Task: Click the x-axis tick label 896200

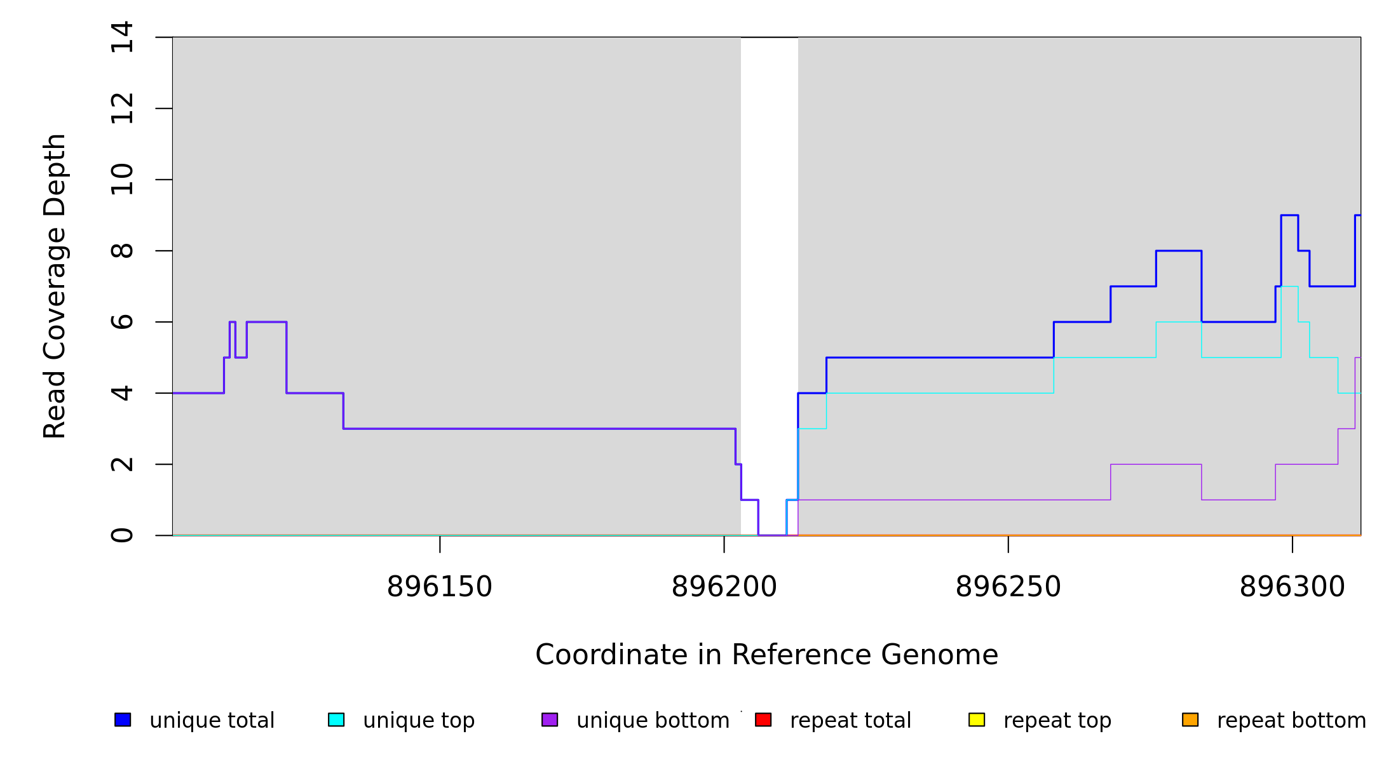Action: 724,587
